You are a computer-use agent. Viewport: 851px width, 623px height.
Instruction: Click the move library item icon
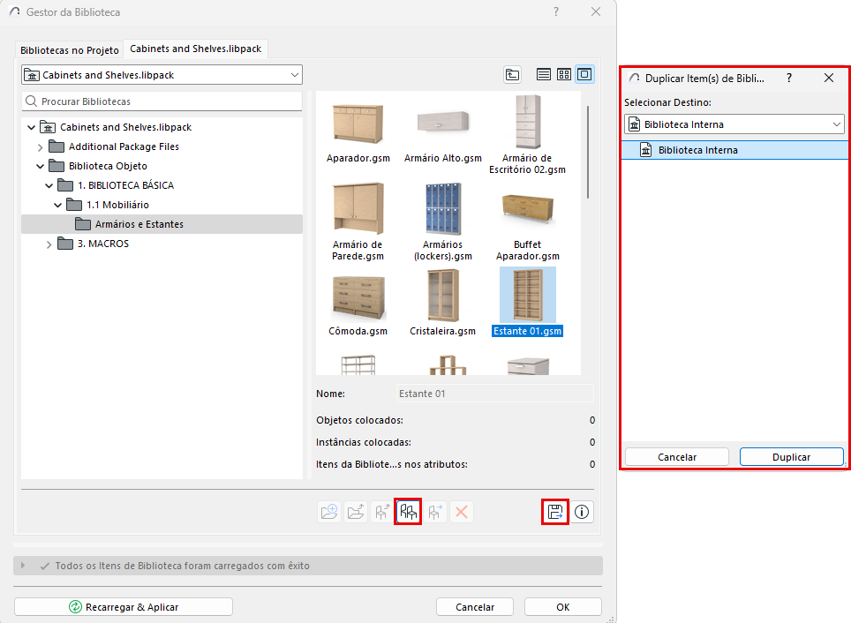coord(434,512)
